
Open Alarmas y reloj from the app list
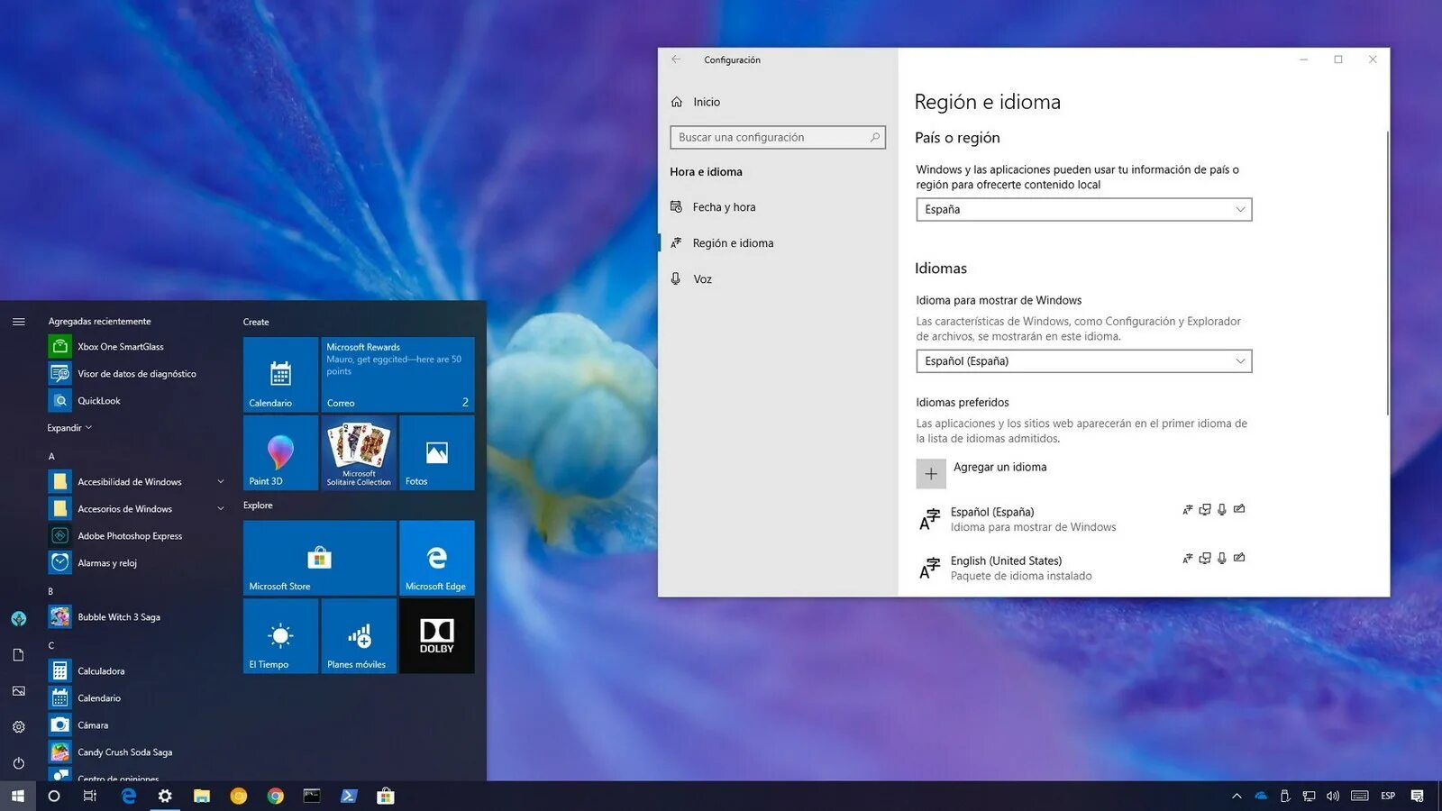coord(105,562)
